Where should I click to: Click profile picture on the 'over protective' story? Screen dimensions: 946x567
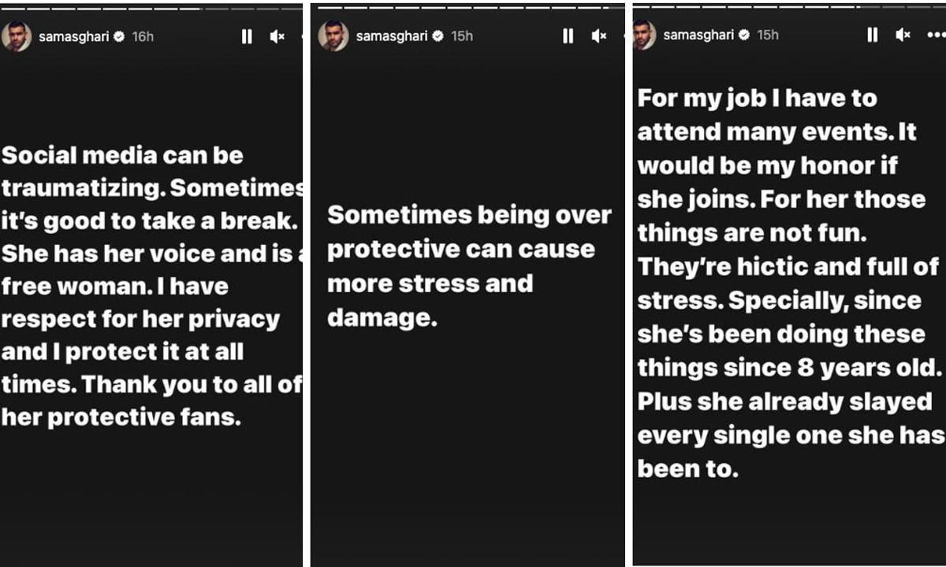pyautogui.click(x=333, y=35)
